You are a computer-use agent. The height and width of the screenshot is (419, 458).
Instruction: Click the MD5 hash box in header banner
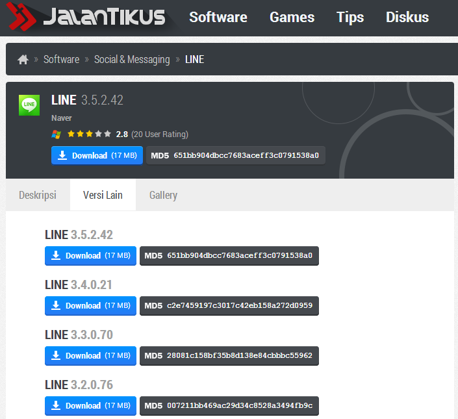pyautogui.click(x=235, y=155)
